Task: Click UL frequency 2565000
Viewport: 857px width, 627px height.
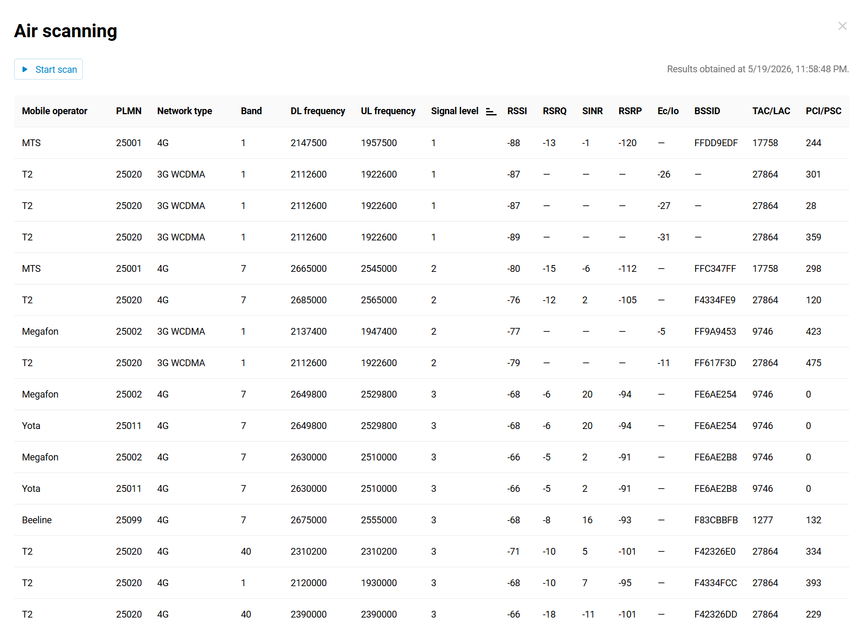Action: point(379,300)
